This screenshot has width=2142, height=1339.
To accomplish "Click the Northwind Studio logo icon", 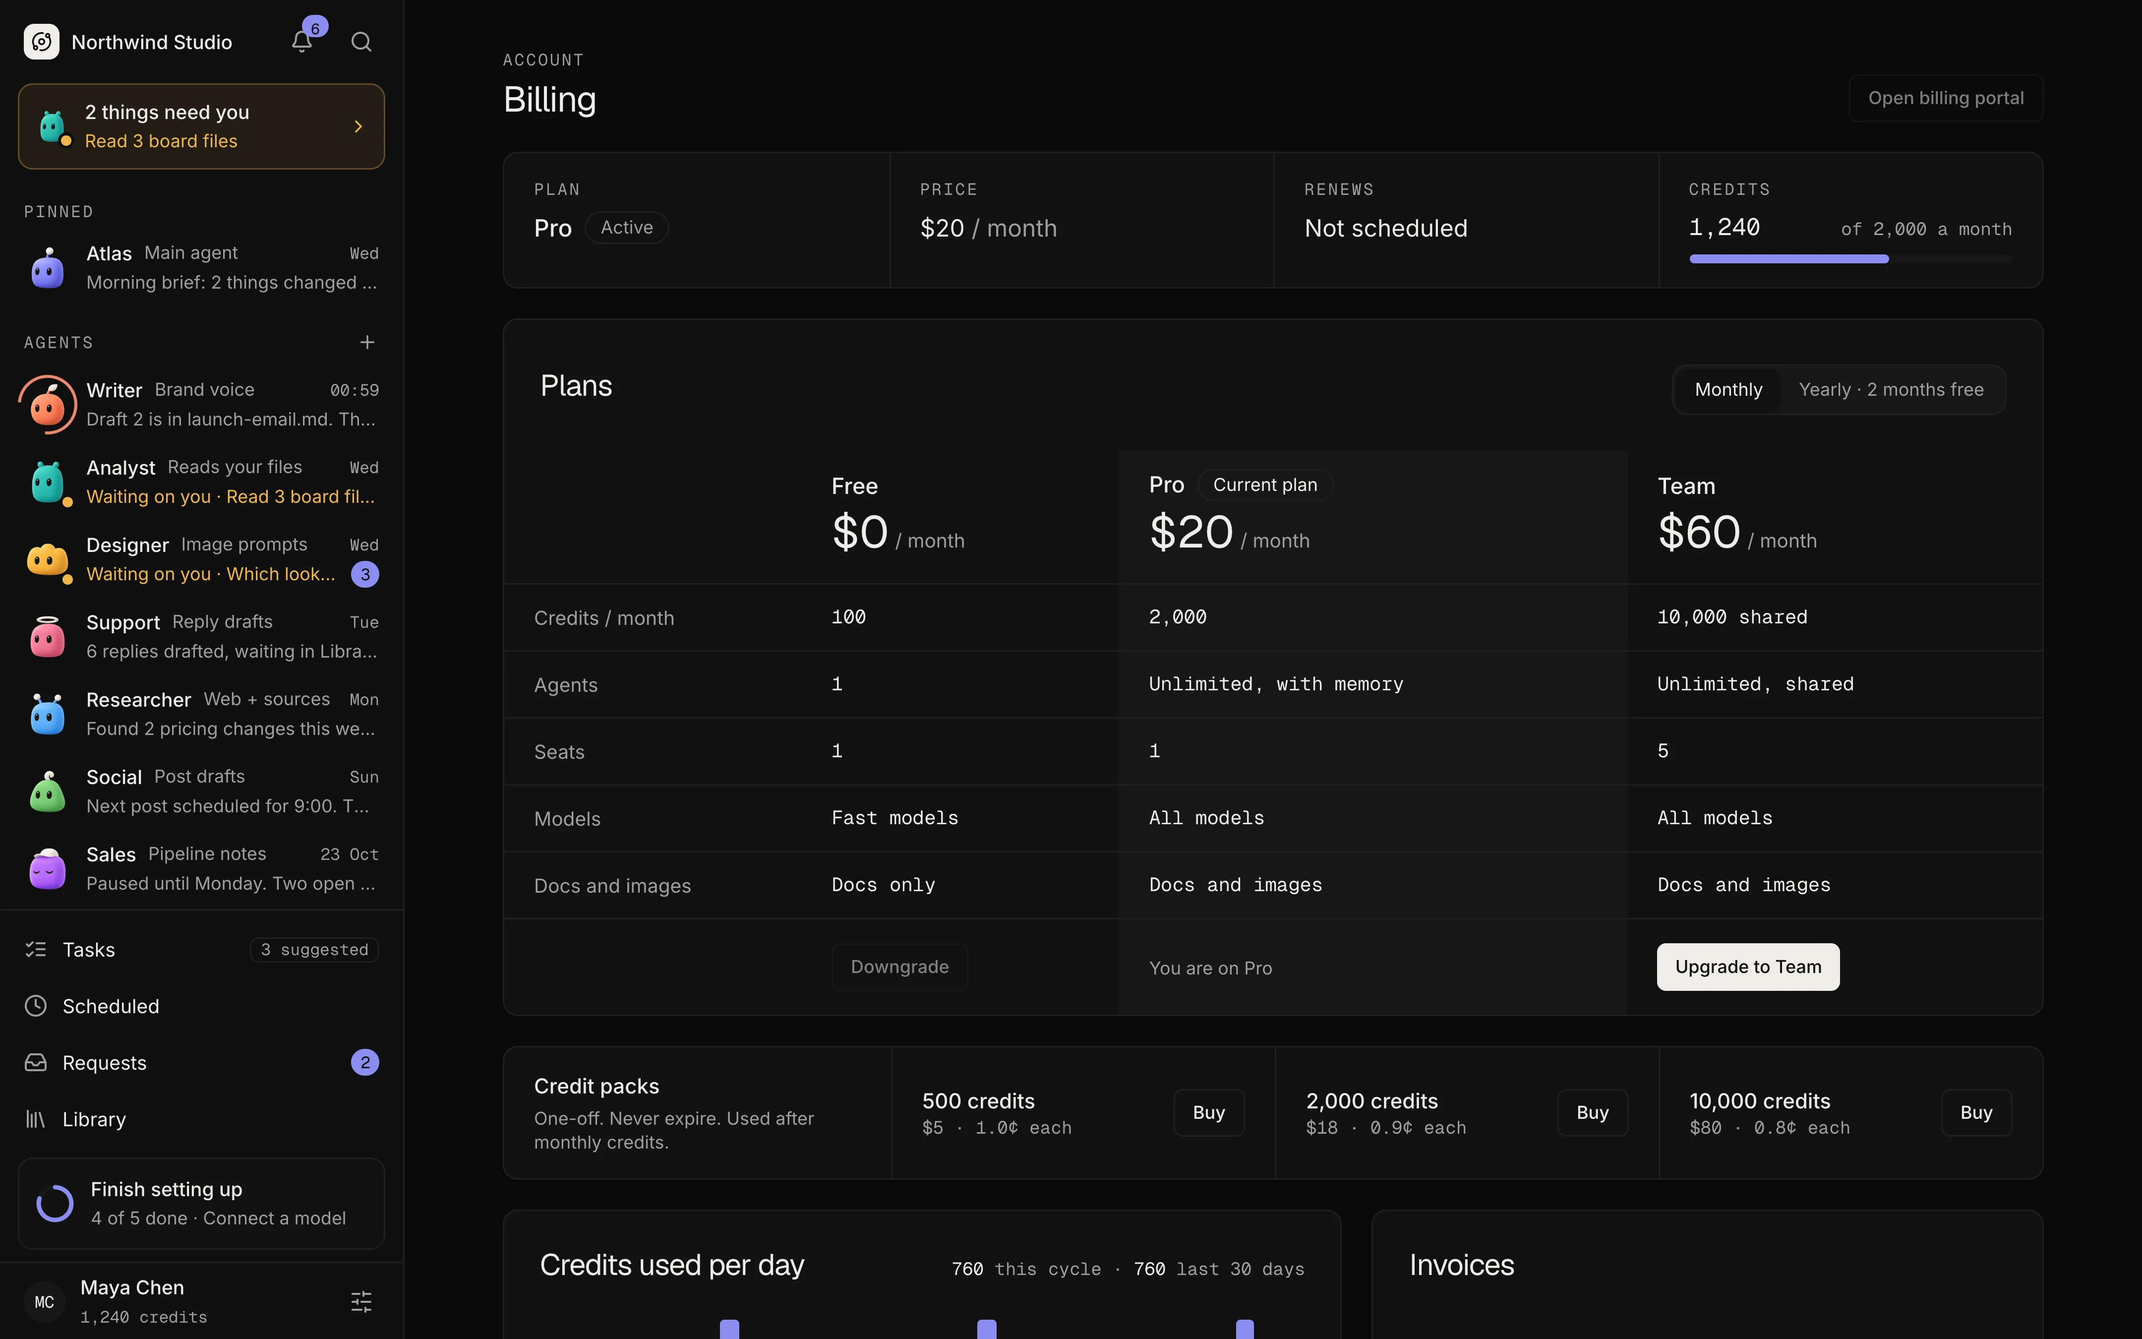I will [42, 42].
